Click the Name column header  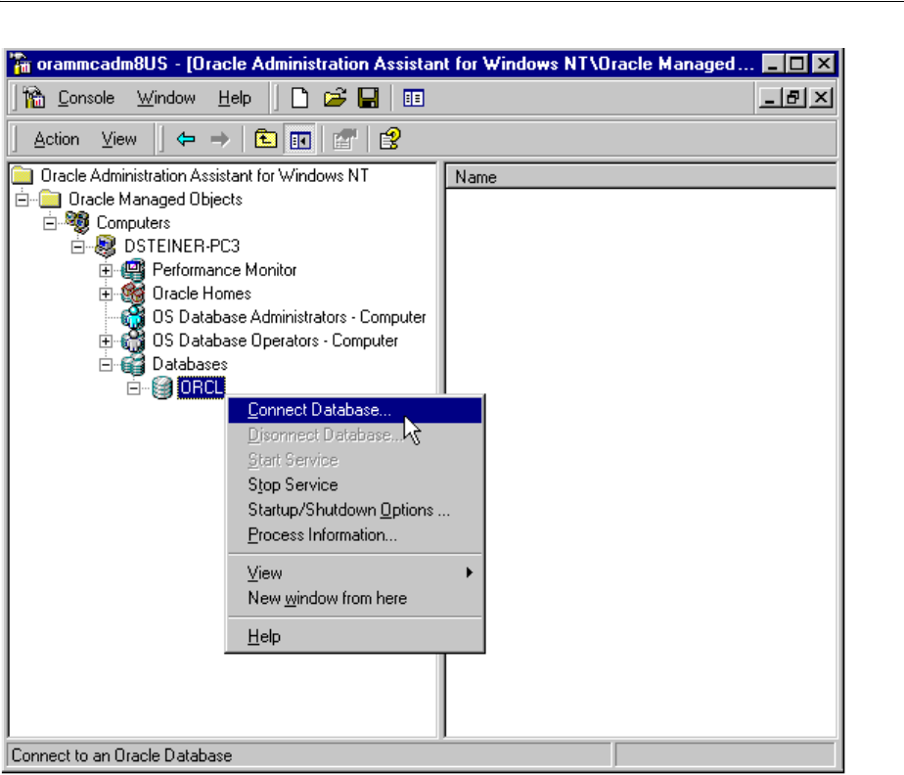pos(641,177)
